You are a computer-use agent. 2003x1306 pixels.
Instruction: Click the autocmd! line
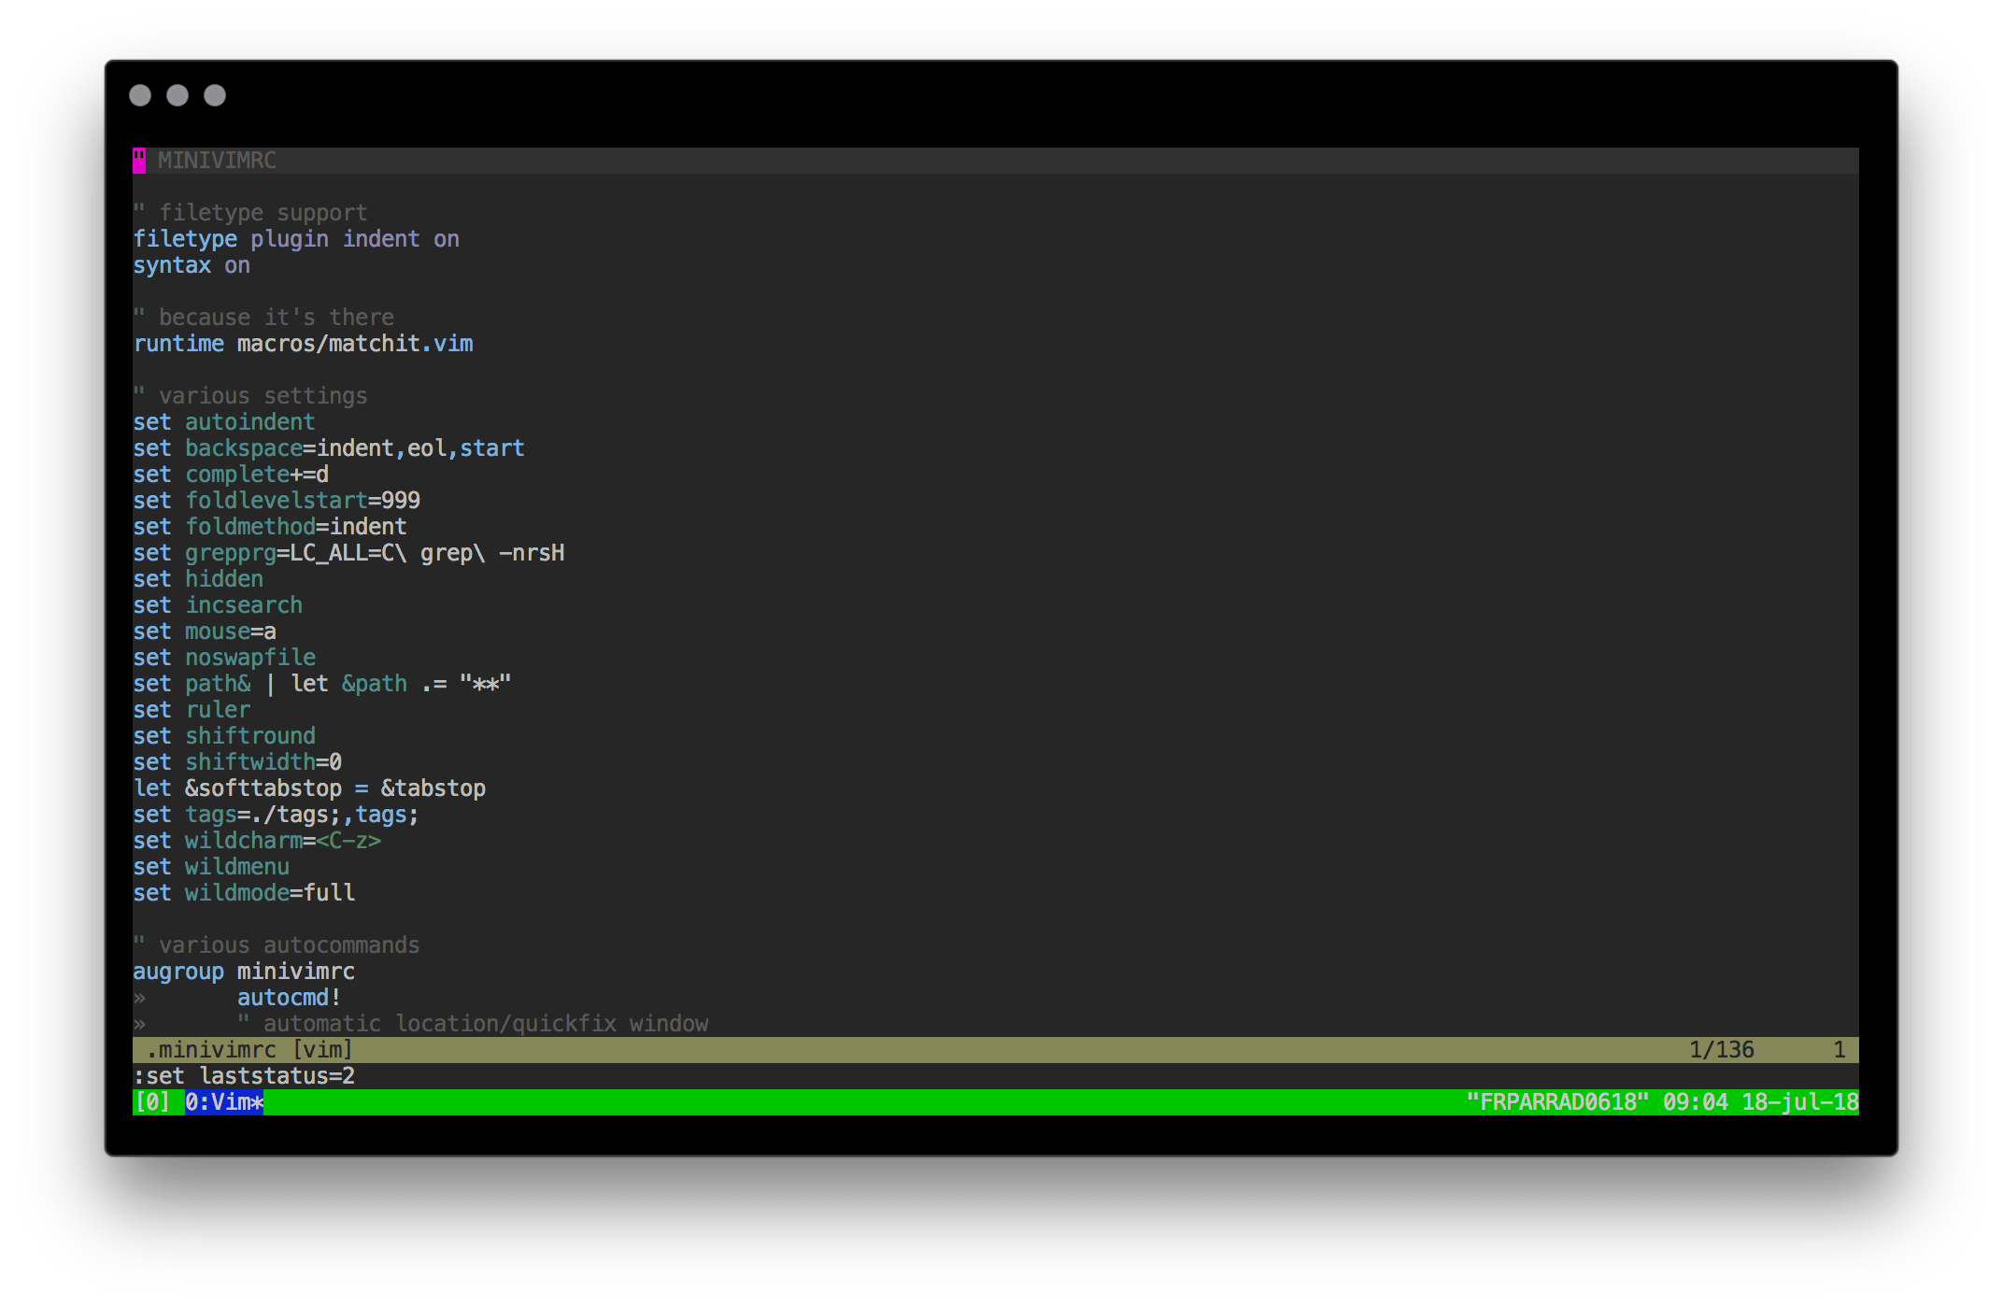pyautogui.click(x=290, y=998)
